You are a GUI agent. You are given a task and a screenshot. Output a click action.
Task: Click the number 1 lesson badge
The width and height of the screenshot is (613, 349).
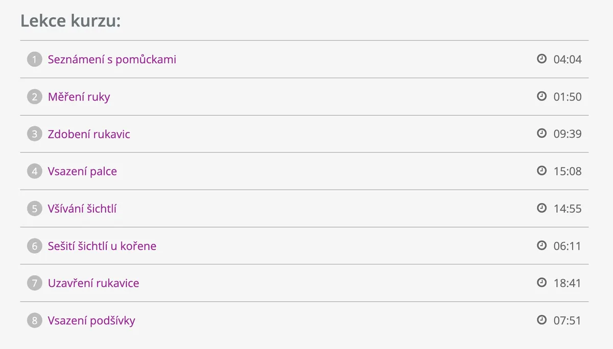(34, 59)
